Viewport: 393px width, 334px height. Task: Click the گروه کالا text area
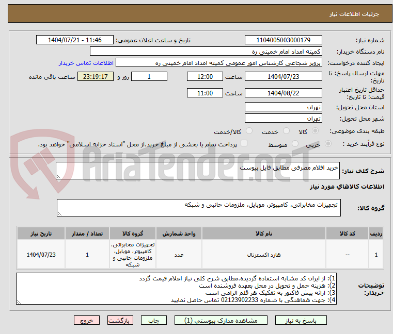click(198, 208)
